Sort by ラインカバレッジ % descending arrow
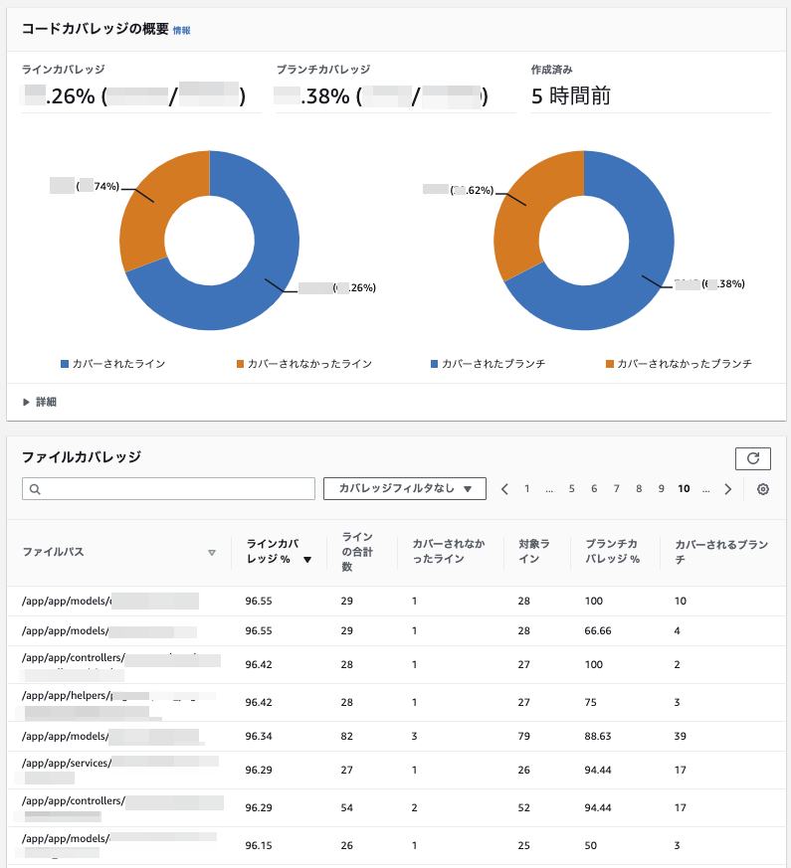The width and height of the screenshot is (791, 868). (307, 560)
